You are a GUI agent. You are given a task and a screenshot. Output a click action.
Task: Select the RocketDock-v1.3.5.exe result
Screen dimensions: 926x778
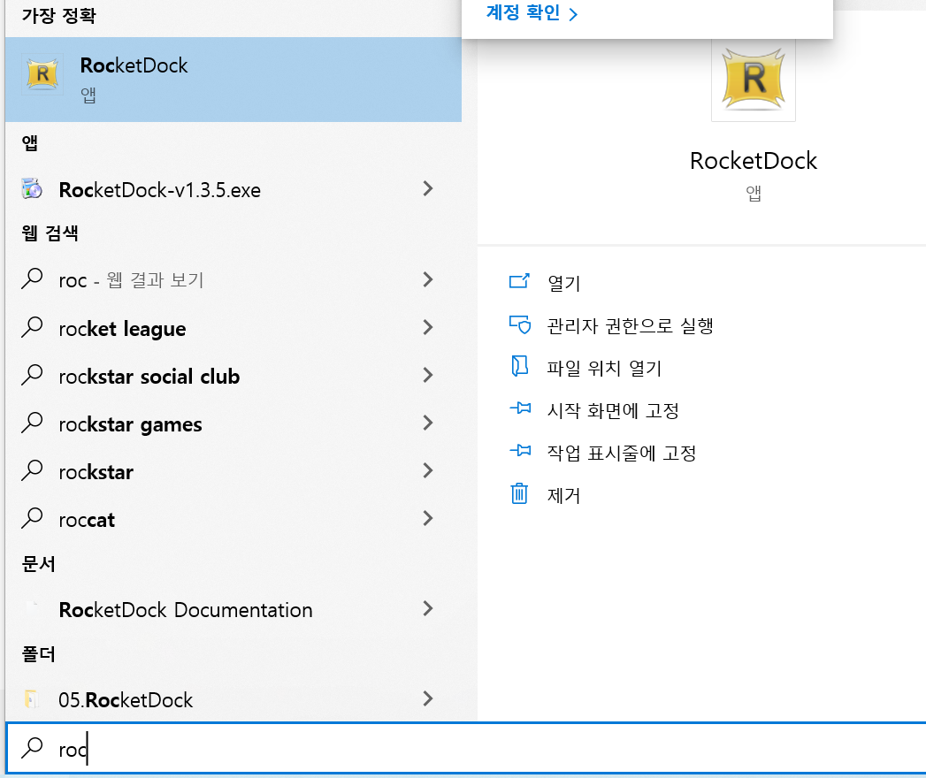pos(233,189)
